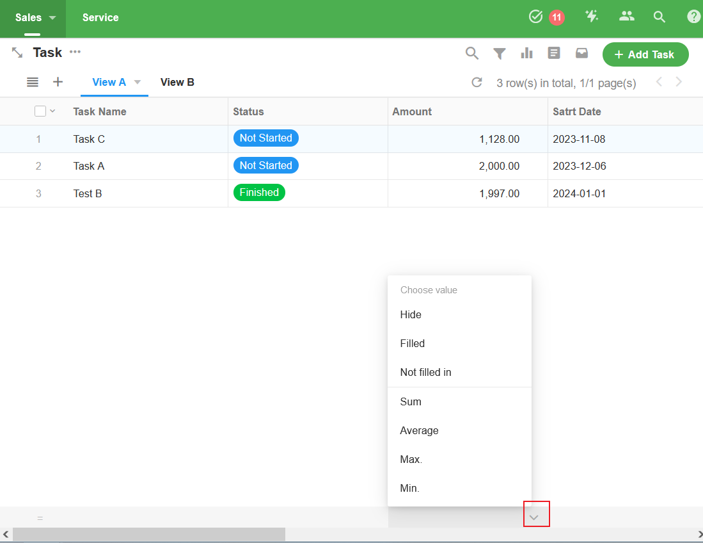Open the Service navigation link
Viewport: 703px width, 543px height.
[x=100, y=18]
